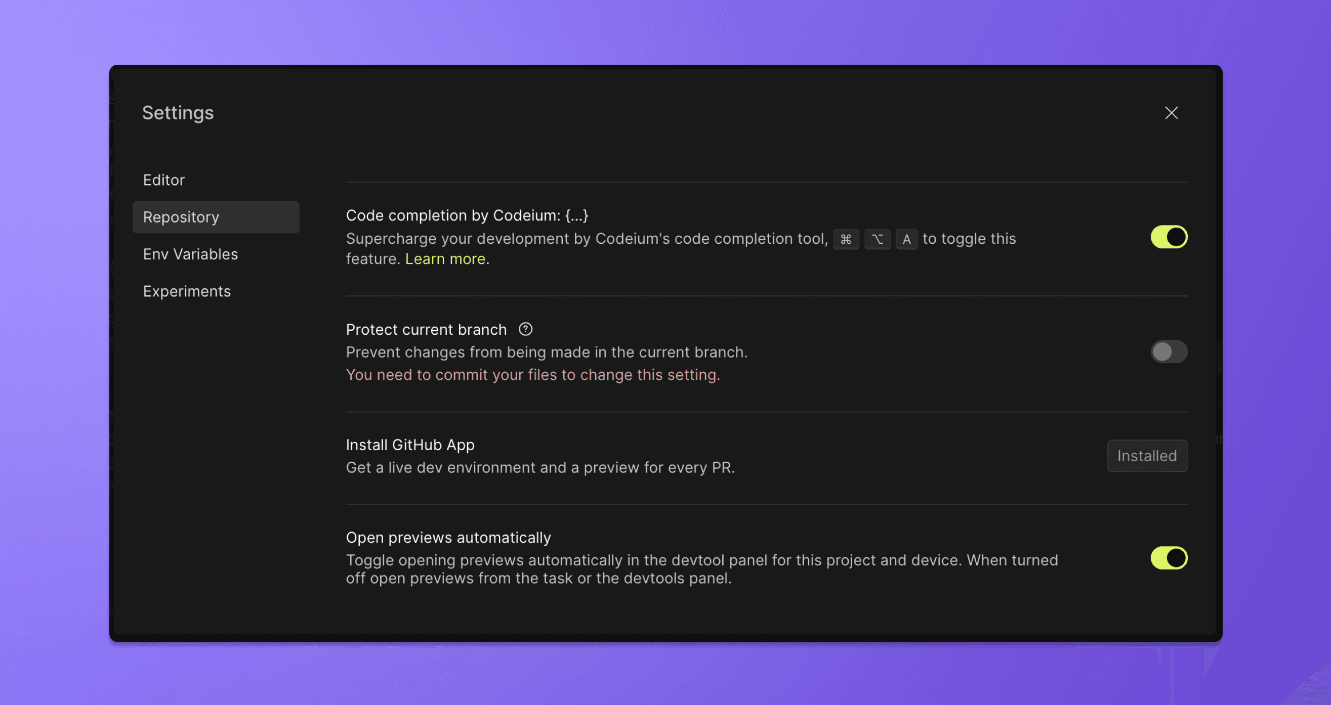
Task: Close the Settings dialog with the X icon
Action: pos(1171,113)
